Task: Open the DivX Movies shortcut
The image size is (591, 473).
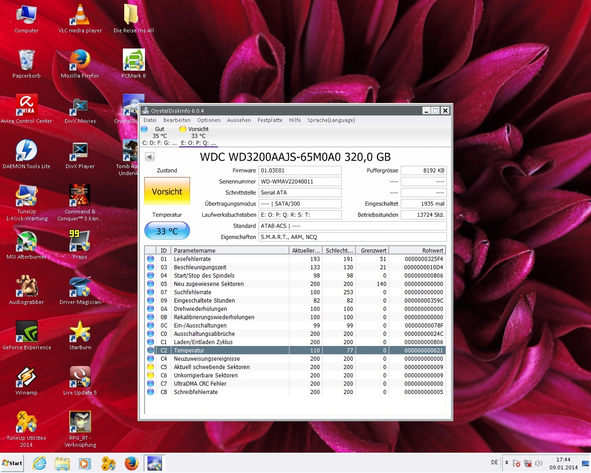Action: (x=80, y=109)
